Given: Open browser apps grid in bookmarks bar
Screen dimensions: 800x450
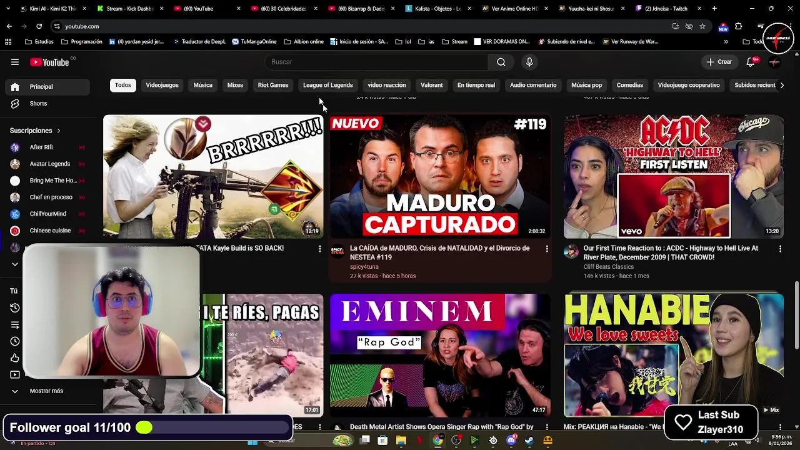Looking at the screenshot, I should [8, 42].
